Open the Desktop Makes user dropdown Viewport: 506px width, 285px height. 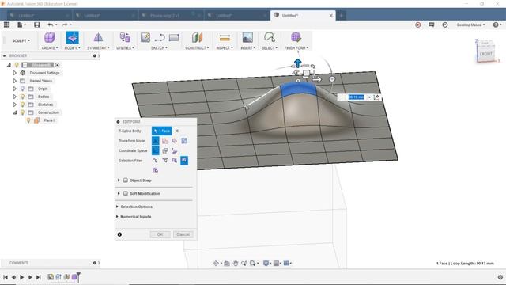(x=470, y=25)
